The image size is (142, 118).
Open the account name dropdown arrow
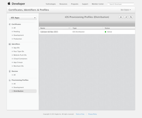(x=130, y=10)
